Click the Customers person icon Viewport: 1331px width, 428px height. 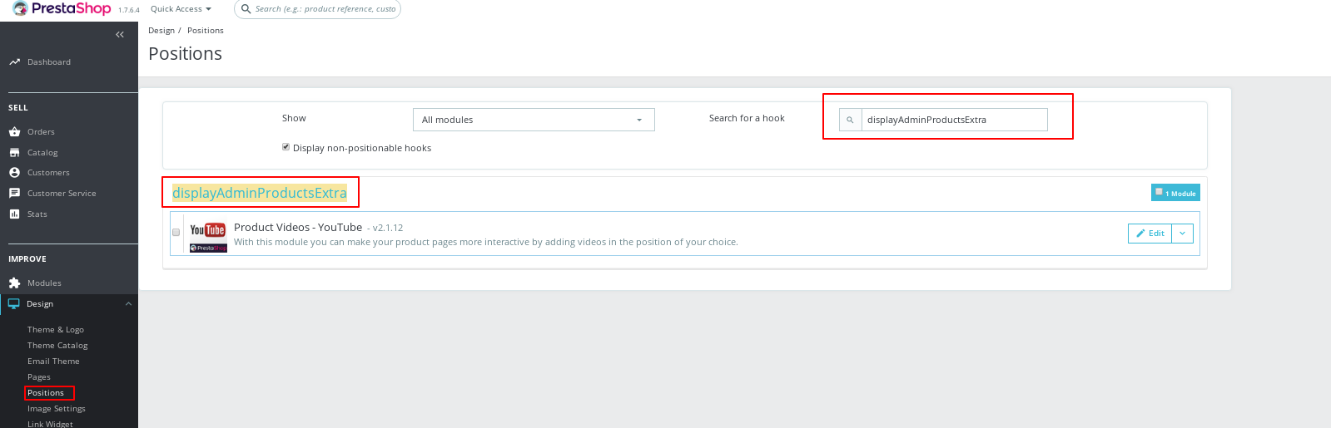(x=14, y=172)
